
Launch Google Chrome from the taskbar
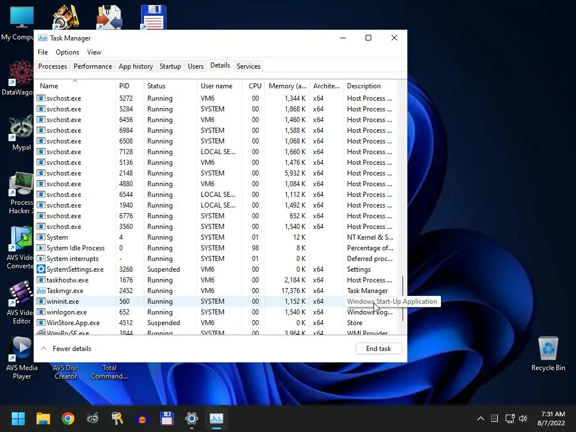click(x=68, y=418)
